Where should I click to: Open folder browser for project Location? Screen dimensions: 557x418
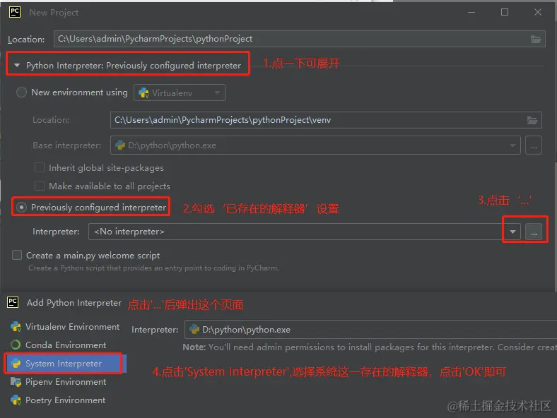click(x=535, y=39)
